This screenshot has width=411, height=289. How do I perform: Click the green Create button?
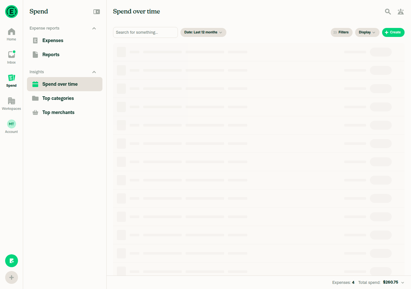click(x=393, y=32)
